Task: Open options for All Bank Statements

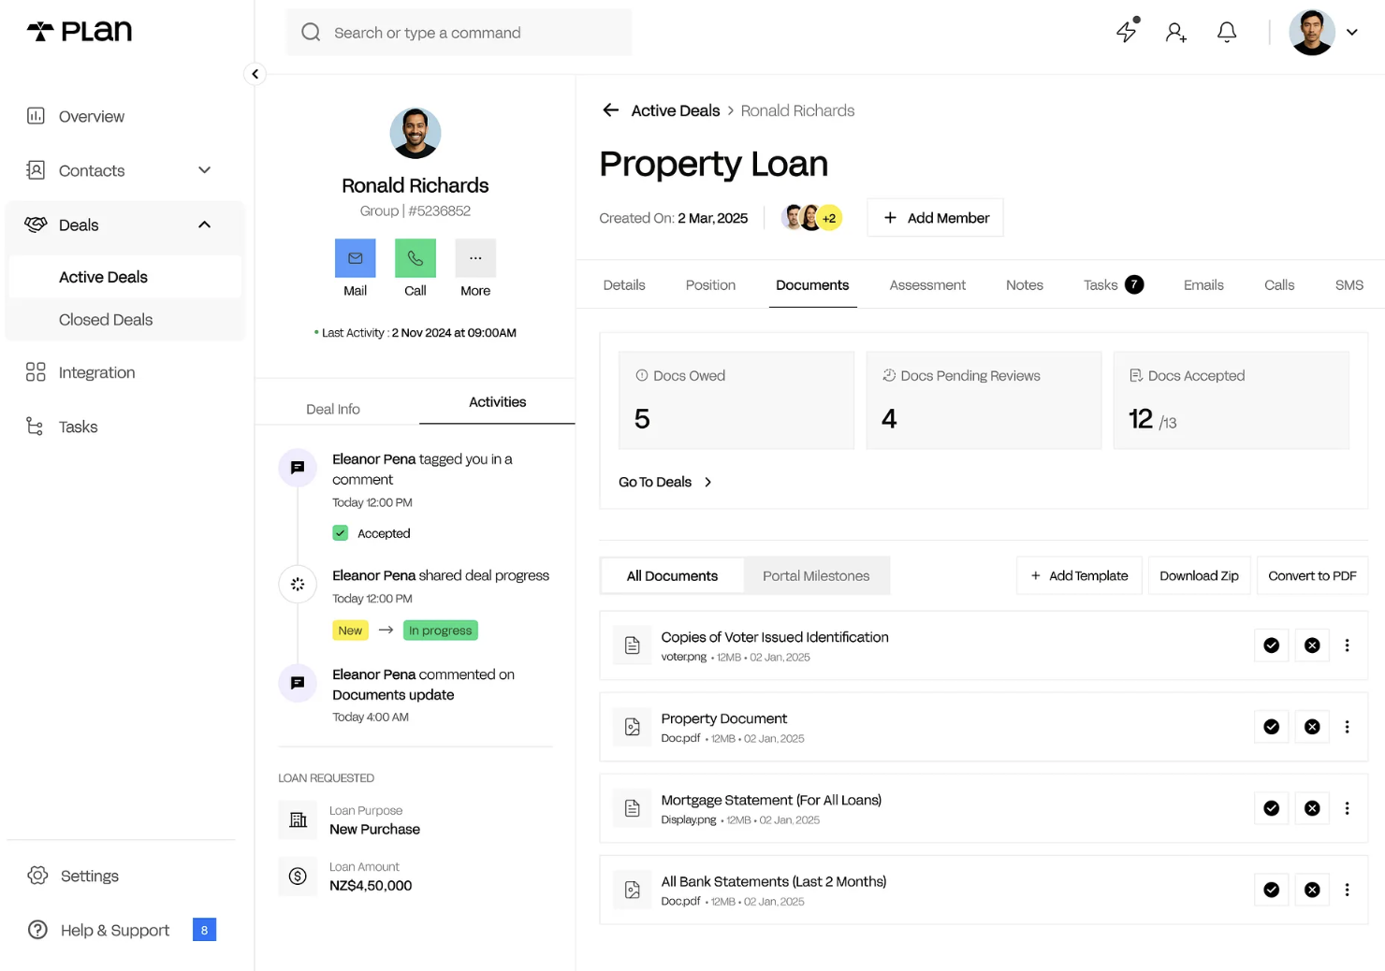Action: coord(1348,890)
